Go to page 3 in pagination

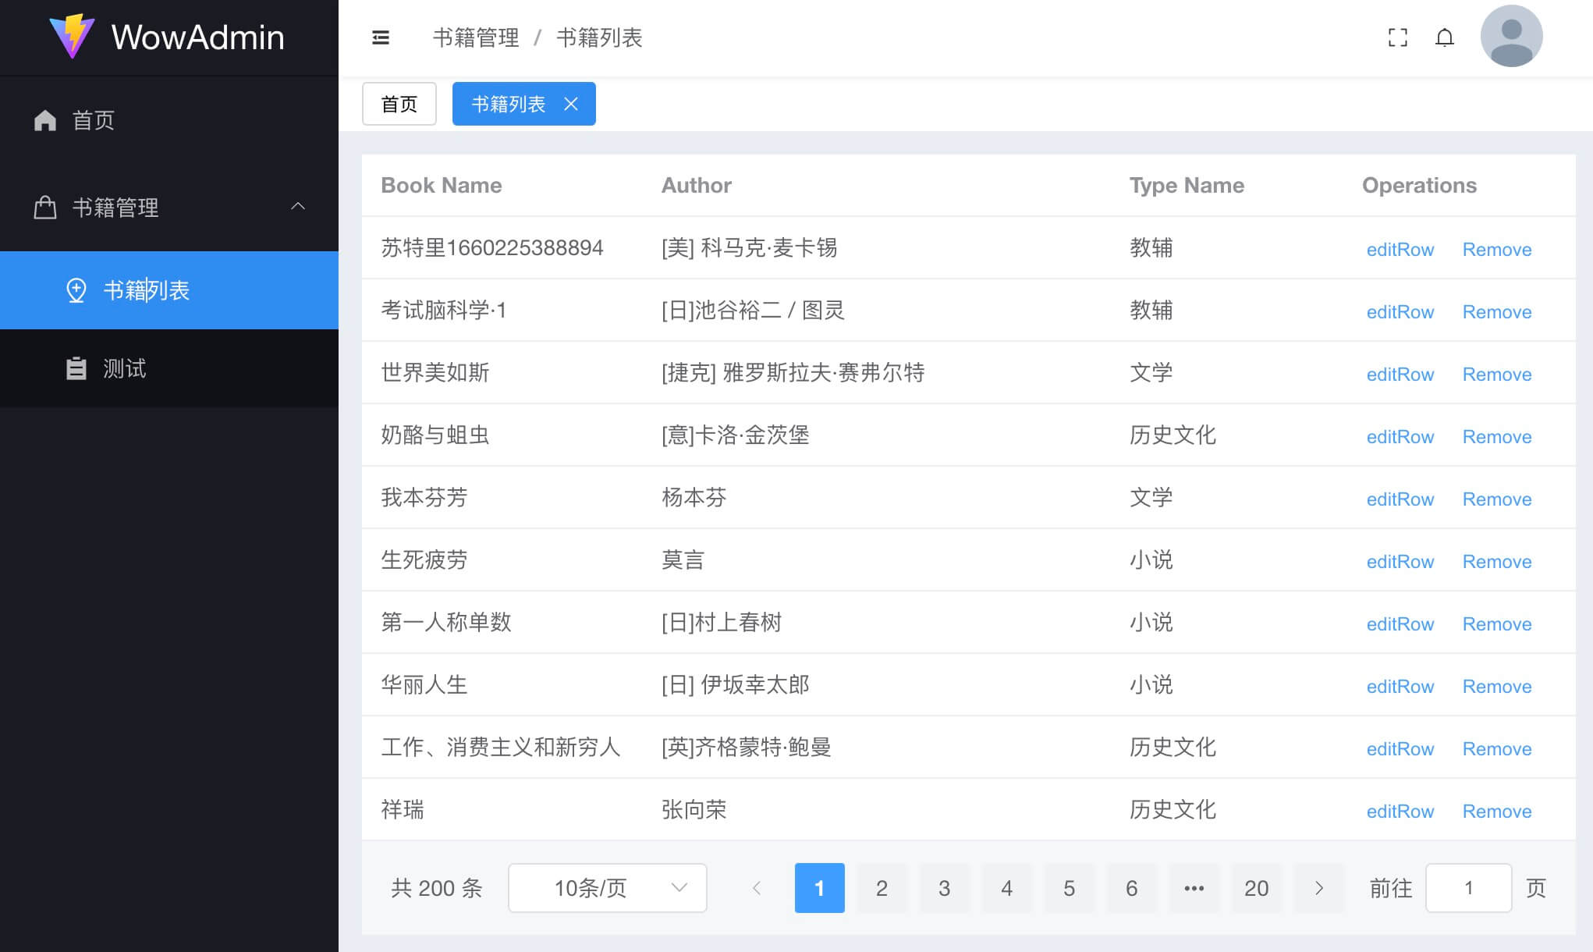pos(944,888)
